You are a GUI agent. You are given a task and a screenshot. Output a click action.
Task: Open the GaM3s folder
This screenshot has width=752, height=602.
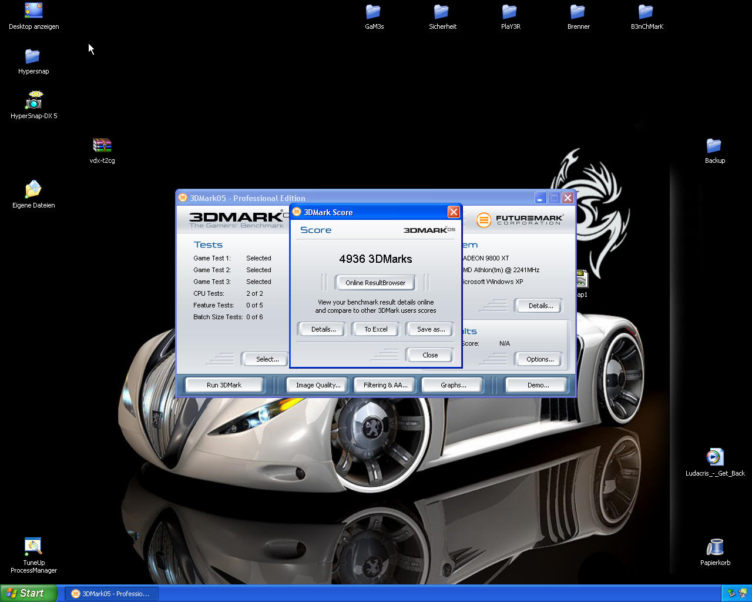[374, 12]
